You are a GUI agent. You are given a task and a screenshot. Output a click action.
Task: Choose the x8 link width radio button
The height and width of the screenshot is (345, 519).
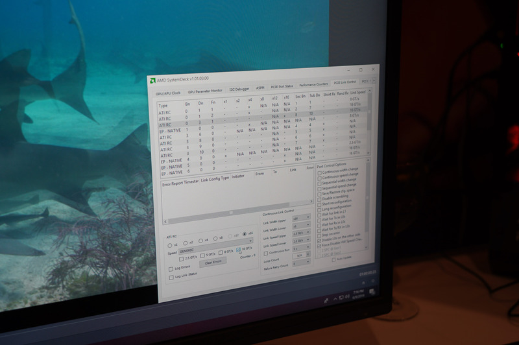[215, 239]
